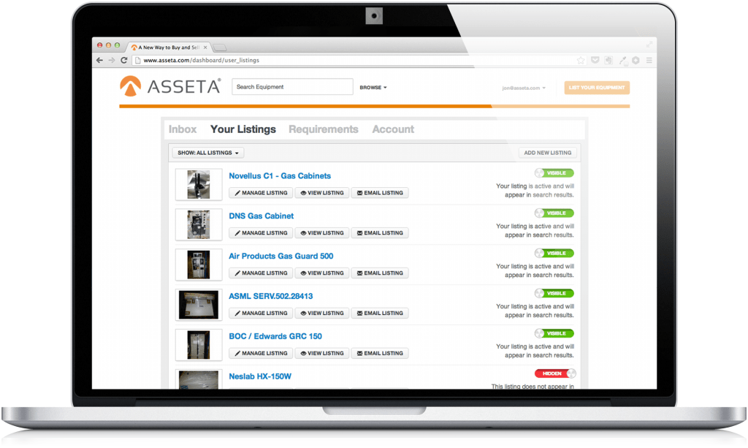
Task: View the ASML SERV.502.28413 listing
Action: tap(322, 313)
